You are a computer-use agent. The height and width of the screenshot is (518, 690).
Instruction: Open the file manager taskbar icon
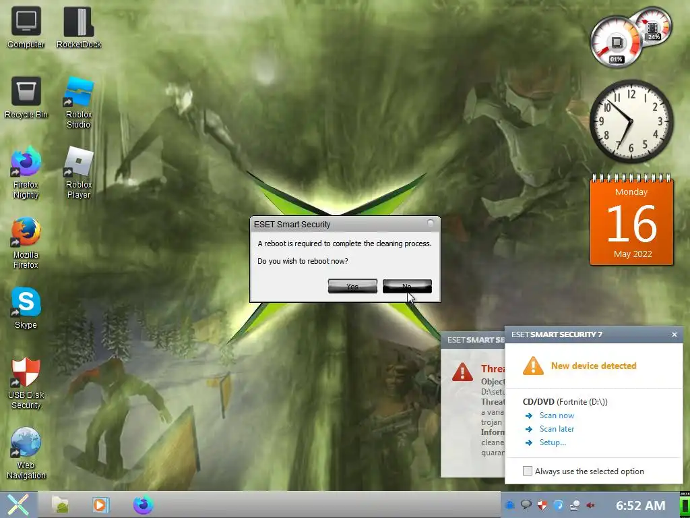(x=60, y=505)
